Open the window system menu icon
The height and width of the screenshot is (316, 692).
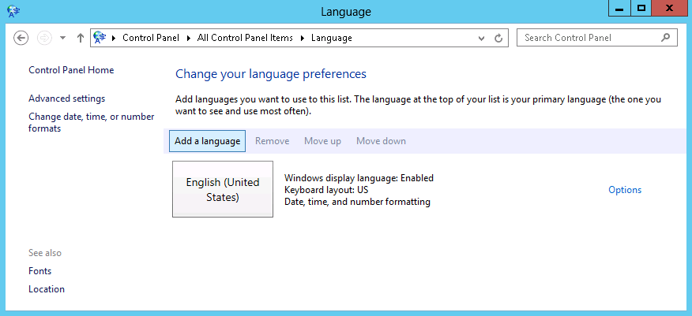click(x=13, y=11)
